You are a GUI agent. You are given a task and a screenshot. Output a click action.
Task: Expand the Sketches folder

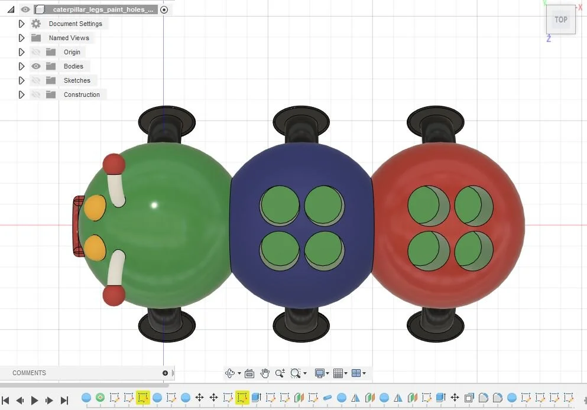coord(21,80)
